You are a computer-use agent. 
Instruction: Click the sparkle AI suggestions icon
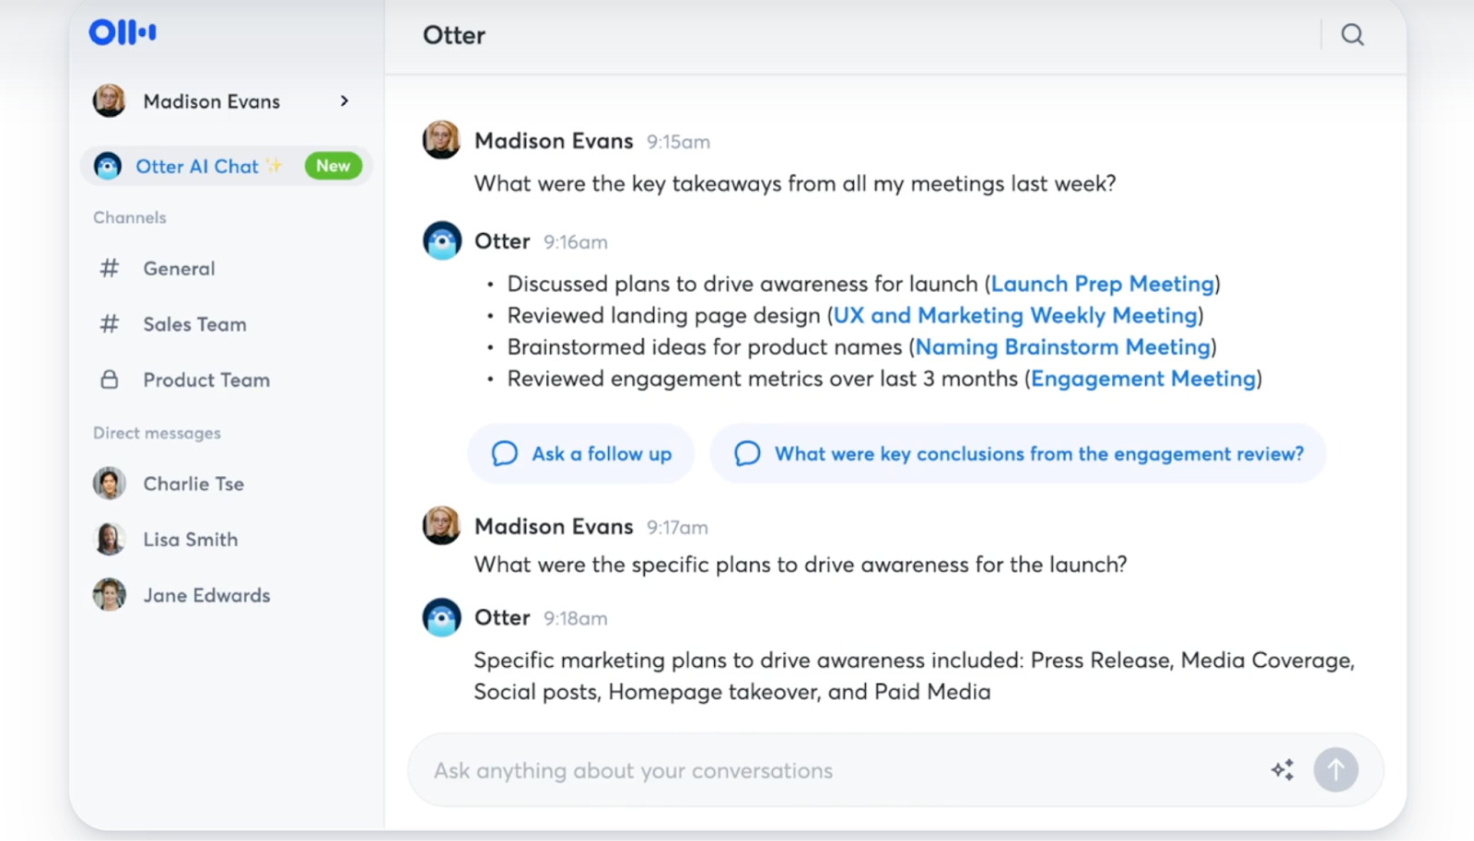pos(1282,770)
